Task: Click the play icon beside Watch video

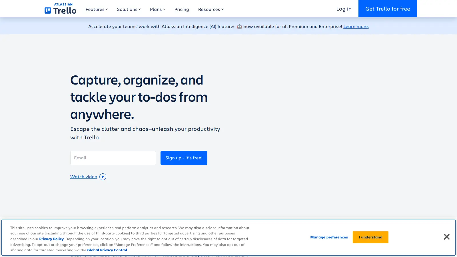Action: (x=103, y=176)
